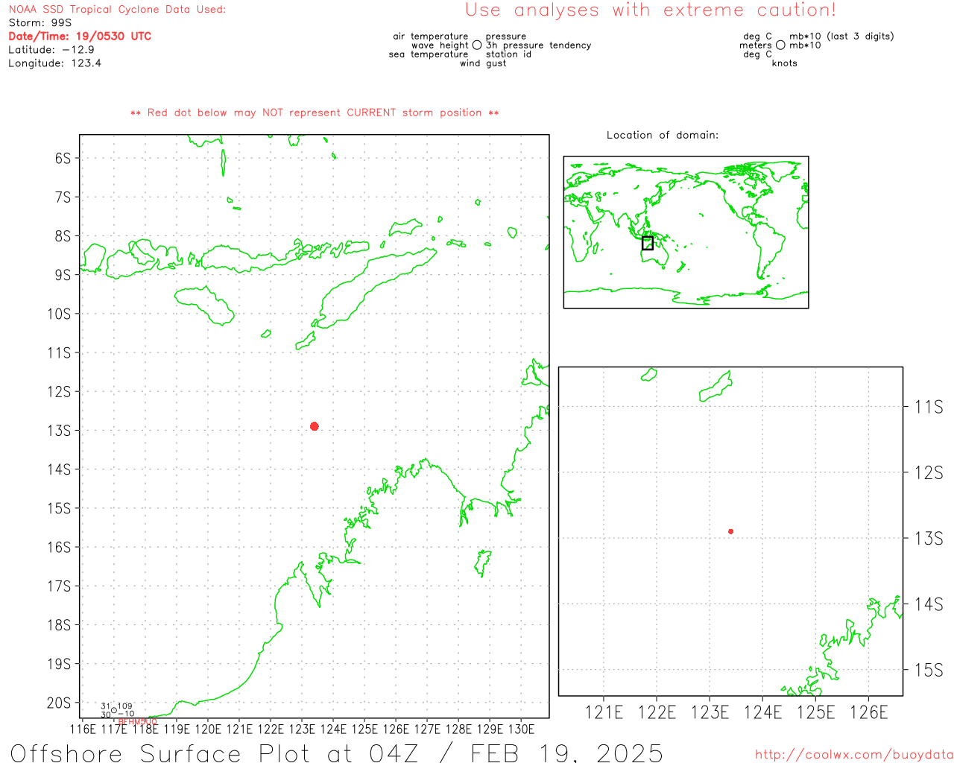Click the 'Date/Time: 19/0530 UTC' text

pyautogui.click(x=80, y=36)
